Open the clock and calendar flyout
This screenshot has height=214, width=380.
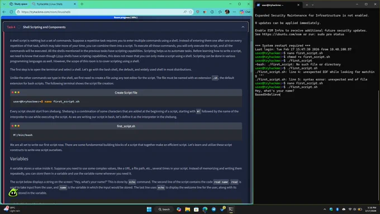(x=372, y=209)
